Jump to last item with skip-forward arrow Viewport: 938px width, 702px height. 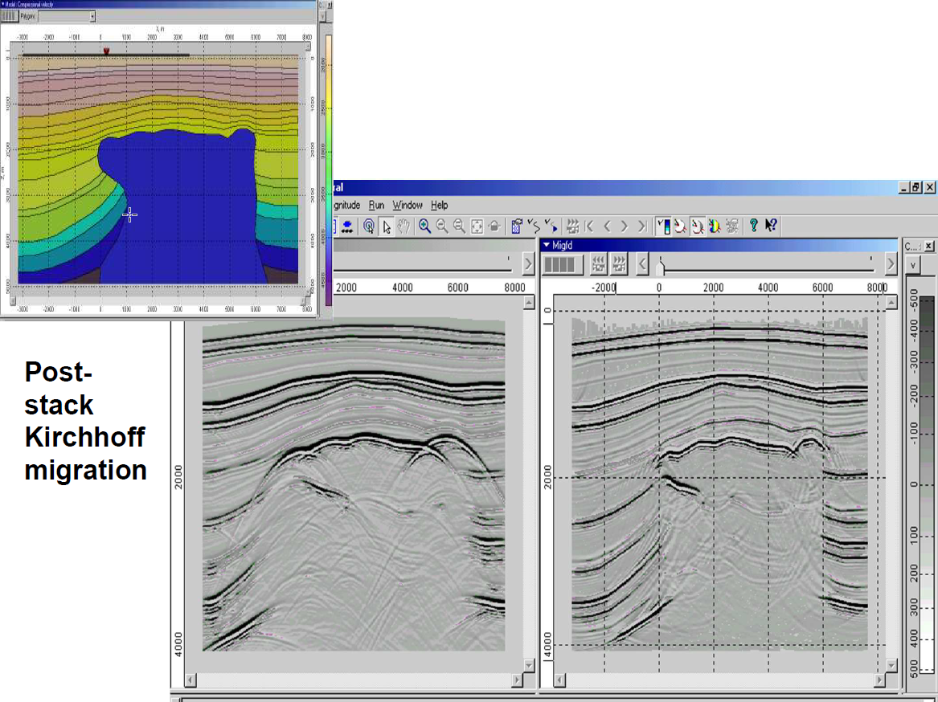641,227
